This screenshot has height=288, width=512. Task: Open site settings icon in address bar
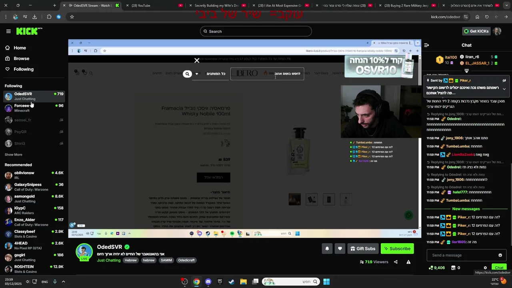[466, 17]
